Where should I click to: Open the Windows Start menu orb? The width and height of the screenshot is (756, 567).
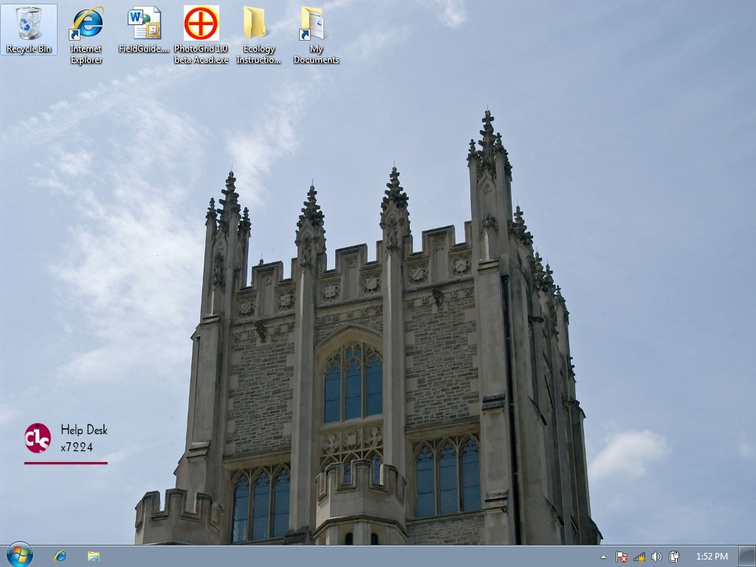[19, 555]
